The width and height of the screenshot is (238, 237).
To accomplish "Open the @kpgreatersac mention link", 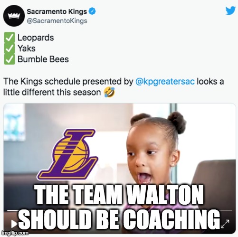I will pyautogui.click(x=165, y=82).
